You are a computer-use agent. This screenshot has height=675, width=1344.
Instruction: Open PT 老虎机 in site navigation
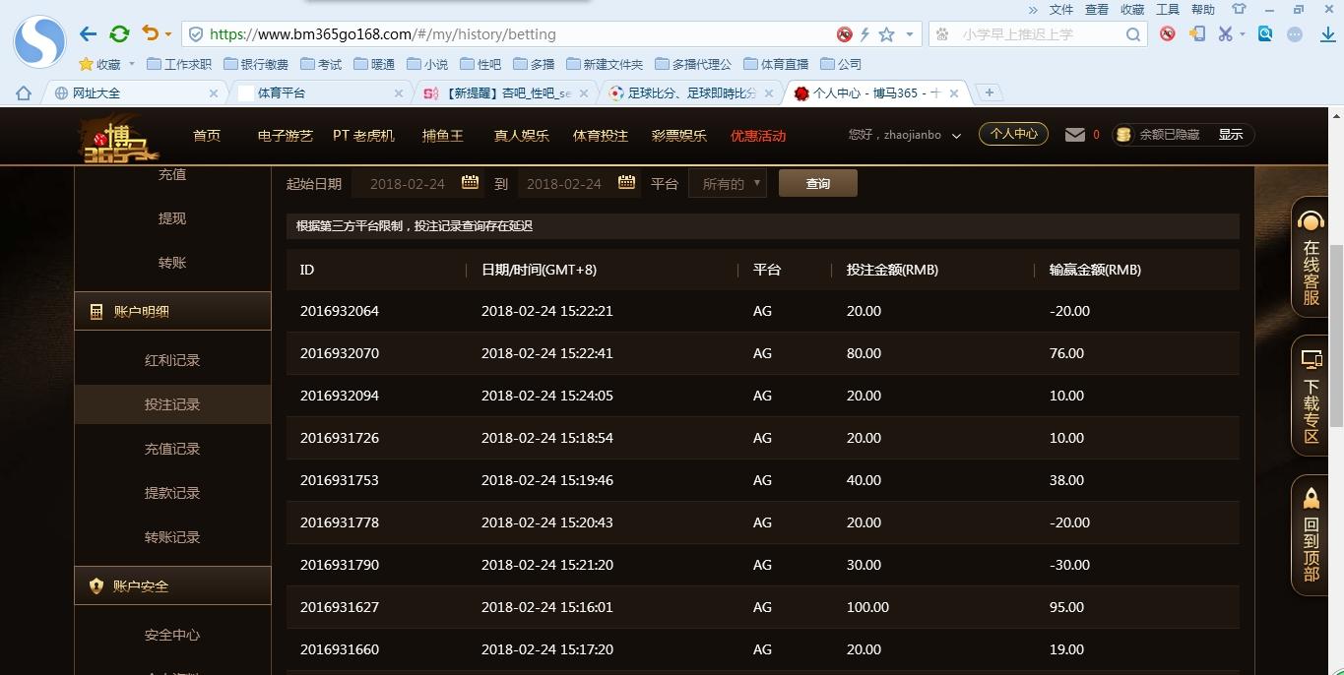pyautogui.click(x=363, y=136)
